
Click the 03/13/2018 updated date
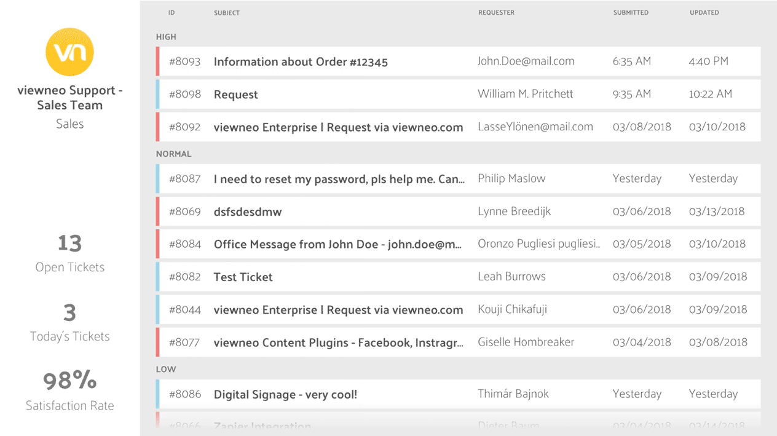(x=717, y=211)
